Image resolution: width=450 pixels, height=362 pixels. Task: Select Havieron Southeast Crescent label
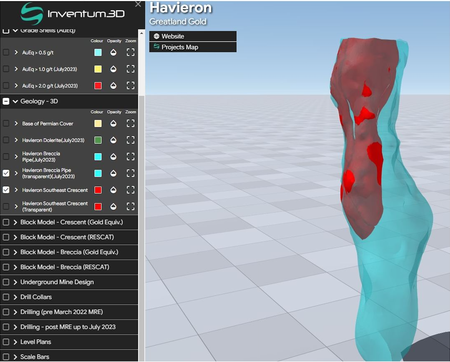(55, 190)
